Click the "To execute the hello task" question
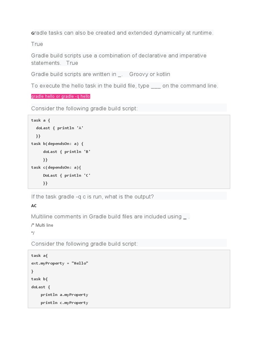This screenshot has height=345, width=258. pyautogui.click(x=124, y=86)
